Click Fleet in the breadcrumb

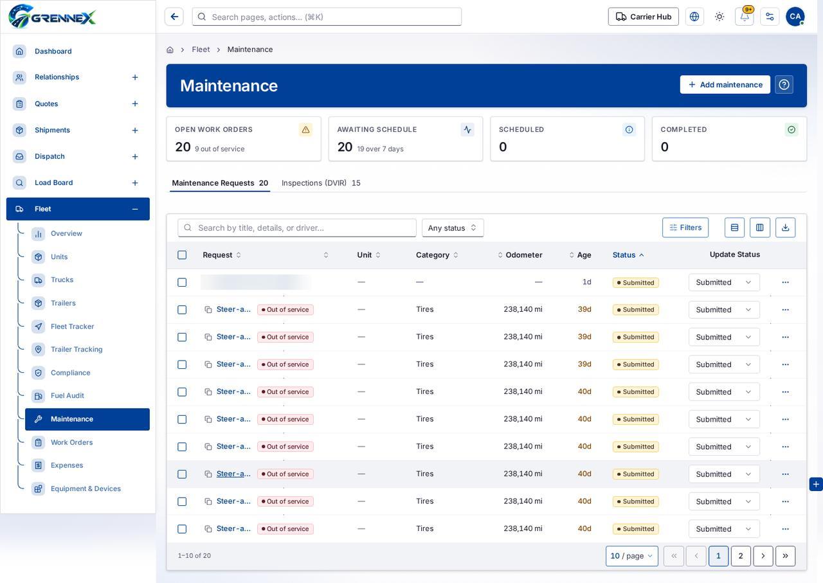201,49
